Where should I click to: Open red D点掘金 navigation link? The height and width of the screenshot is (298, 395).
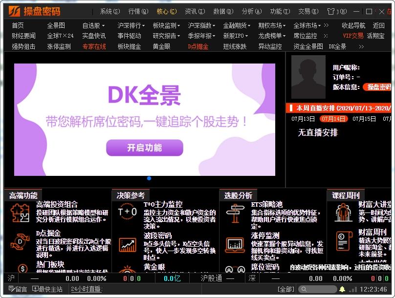tap(198, 46)
